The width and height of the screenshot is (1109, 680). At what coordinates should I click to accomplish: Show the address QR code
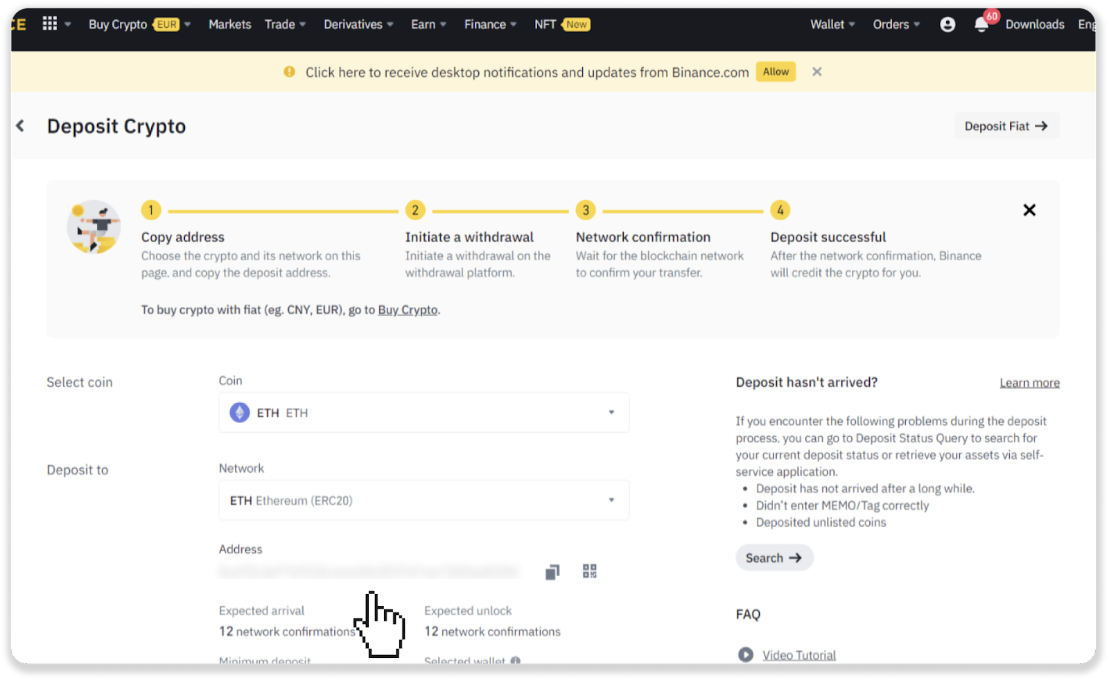pos(589,571)
